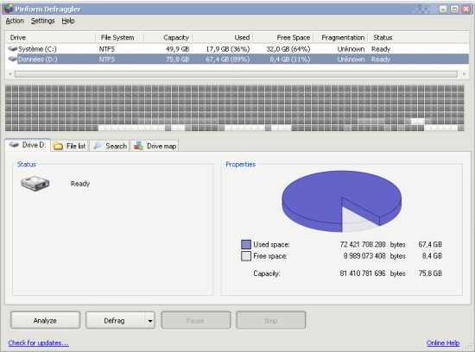Click the drive list horizontal scrollbar
475x352 pixels.
236,74
